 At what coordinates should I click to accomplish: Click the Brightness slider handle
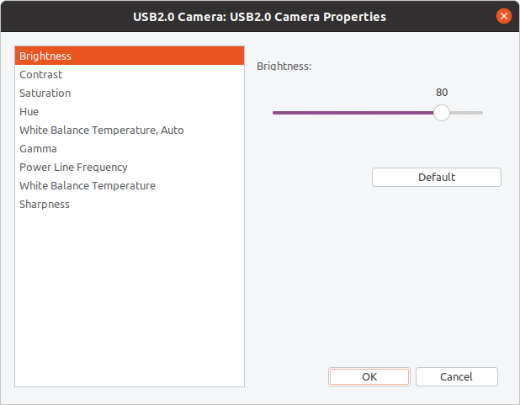(x=442, y=113)
